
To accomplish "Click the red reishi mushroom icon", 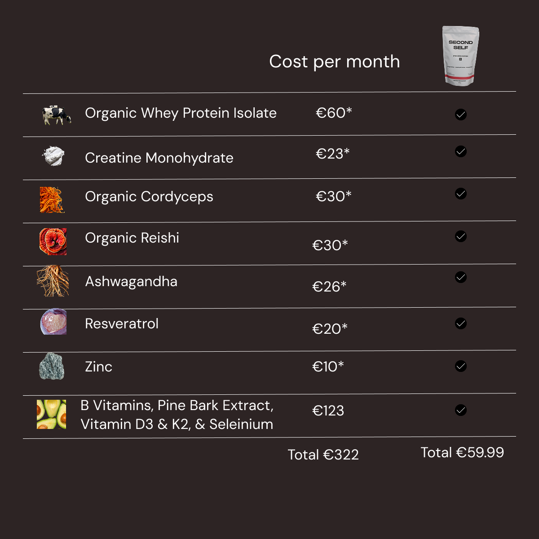I will tap(53, 242).
